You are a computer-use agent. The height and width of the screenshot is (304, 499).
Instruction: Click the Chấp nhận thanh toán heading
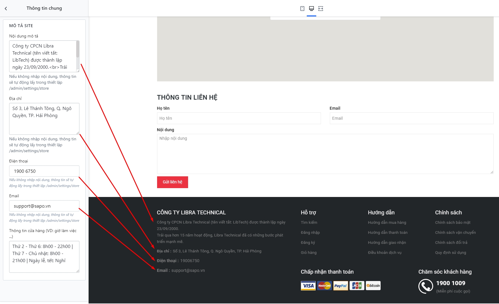click(327, 272)
